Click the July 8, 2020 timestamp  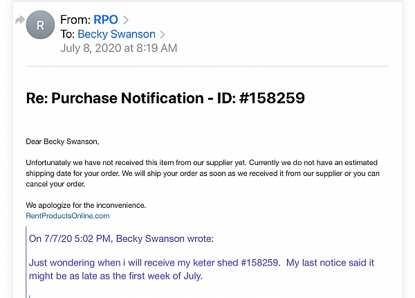(118, 49)
